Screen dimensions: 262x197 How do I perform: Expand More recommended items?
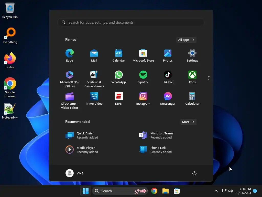click(188, 122)
